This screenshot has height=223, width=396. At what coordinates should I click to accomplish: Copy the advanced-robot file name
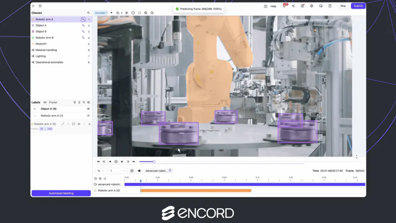tap(170, 170)
